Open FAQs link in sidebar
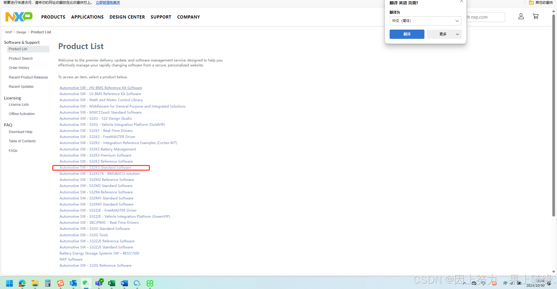Screen dimensions: 557x289 (x=13, y=151)
